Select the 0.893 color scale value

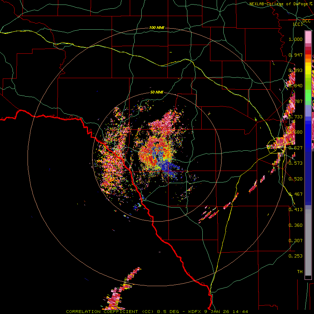[x=296, y=70]
